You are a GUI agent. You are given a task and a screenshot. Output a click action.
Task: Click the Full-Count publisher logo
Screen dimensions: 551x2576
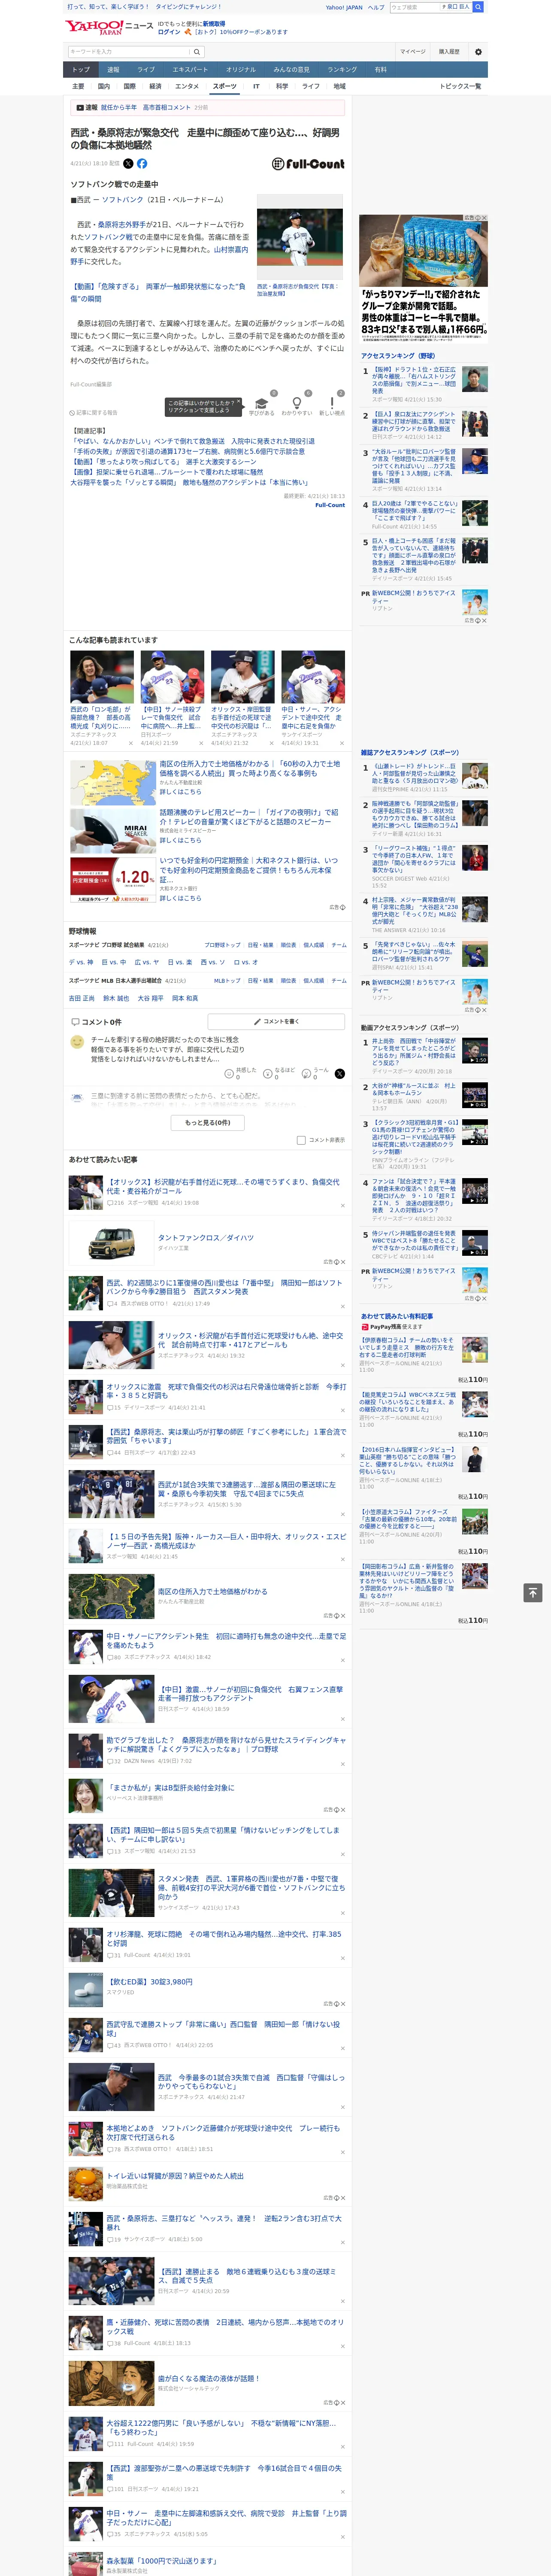308,163
